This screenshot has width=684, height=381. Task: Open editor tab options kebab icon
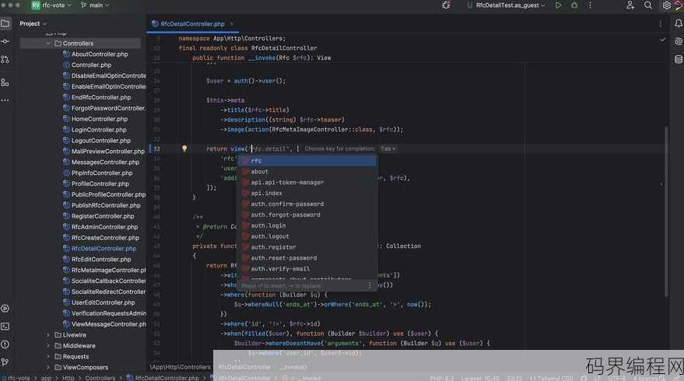(661, 24)
